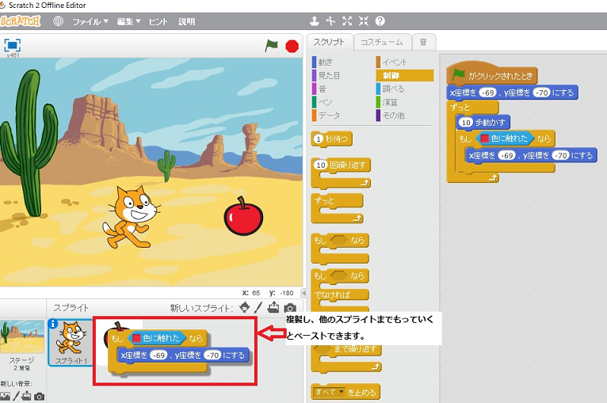Upload sprite from file icon
Image resolution: width=607 pixels, height=403 pixels.
273,307
